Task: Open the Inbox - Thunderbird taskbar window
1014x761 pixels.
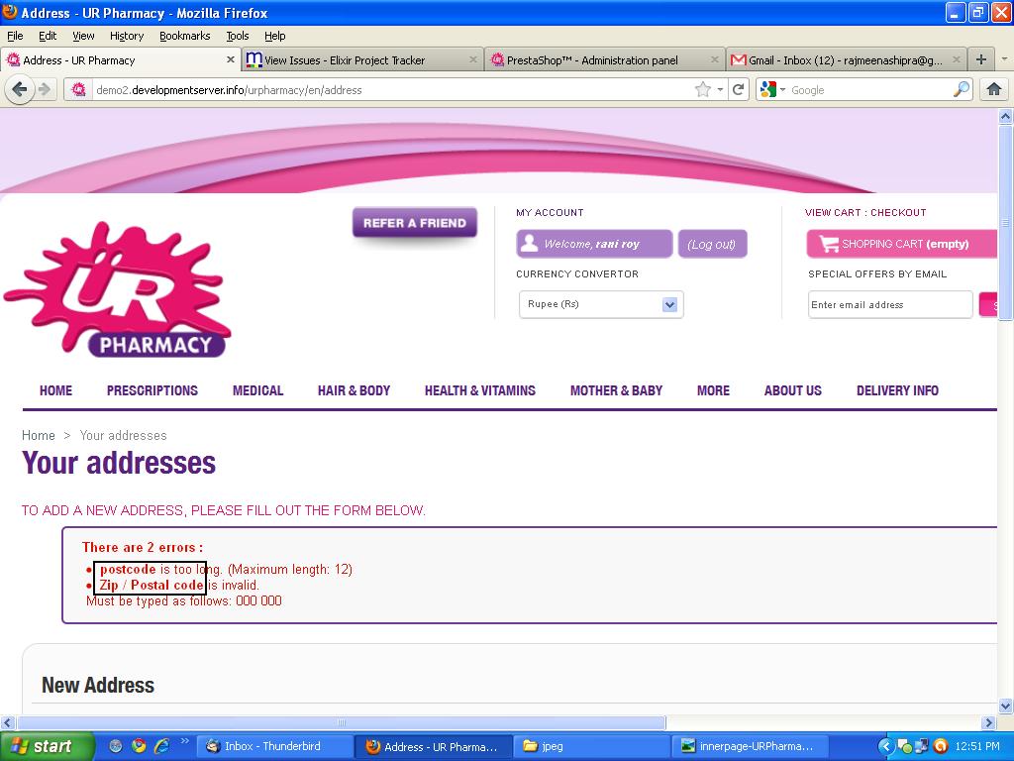Action: click(273, 746)
